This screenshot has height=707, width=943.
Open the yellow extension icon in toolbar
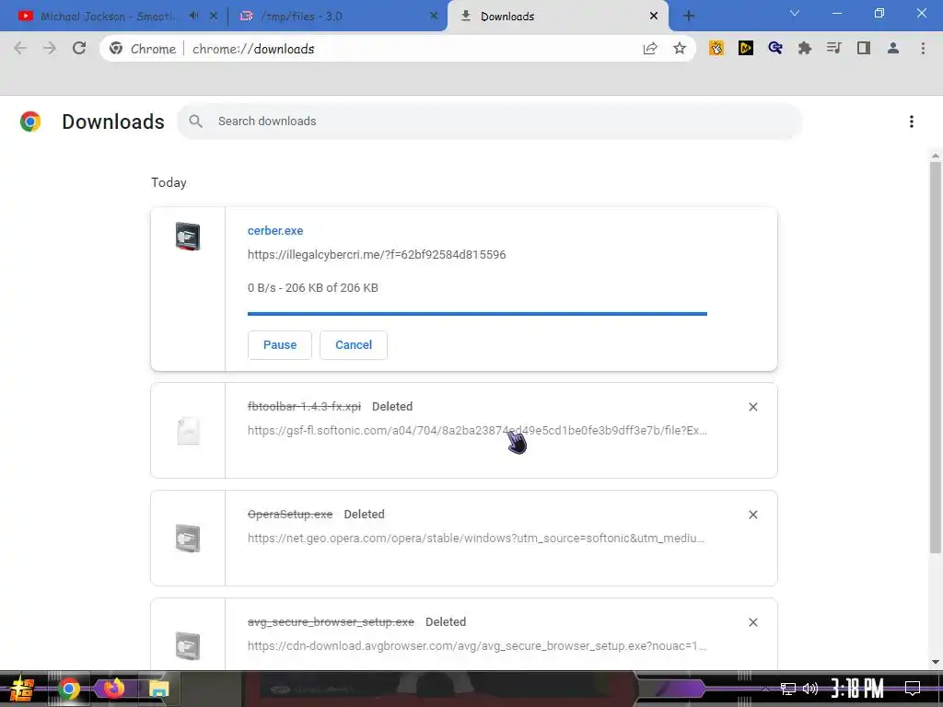click(716, 48)
